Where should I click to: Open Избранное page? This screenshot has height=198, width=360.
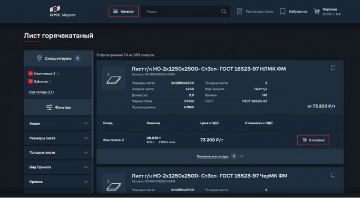pyautogui.click(x=298, y=12)
